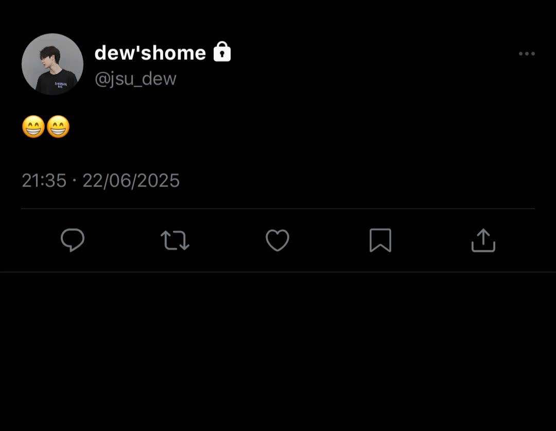Toggle like on dew'shome's tweet
The width and height of the screenshot is (556, 431).
tap(277, 240)
